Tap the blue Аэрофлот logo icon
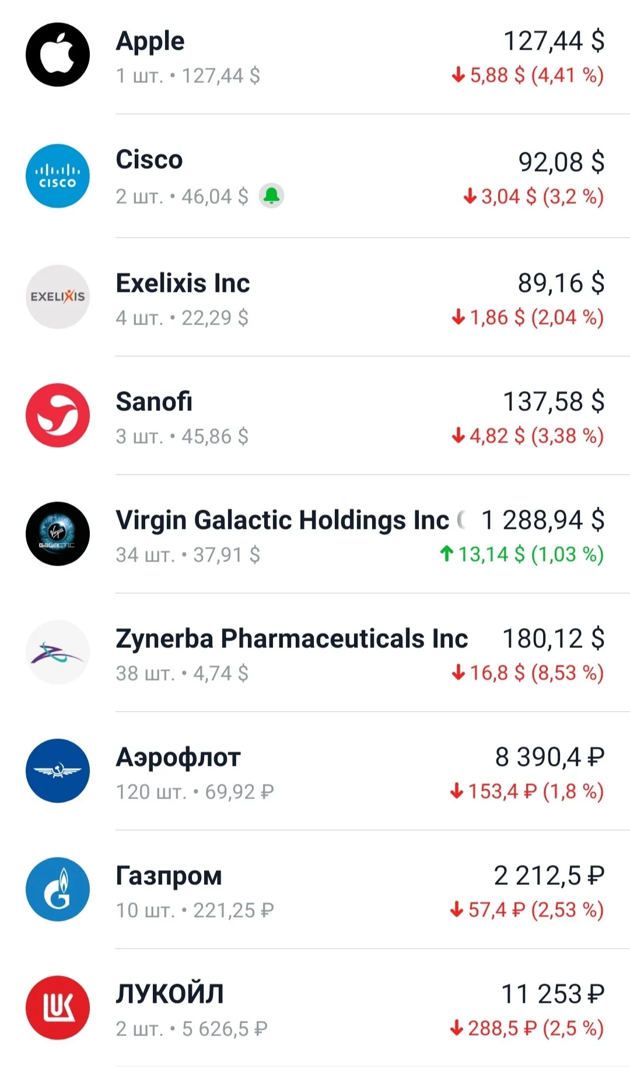This screenshot has height=1067, width=630. (x=58, y=770)
